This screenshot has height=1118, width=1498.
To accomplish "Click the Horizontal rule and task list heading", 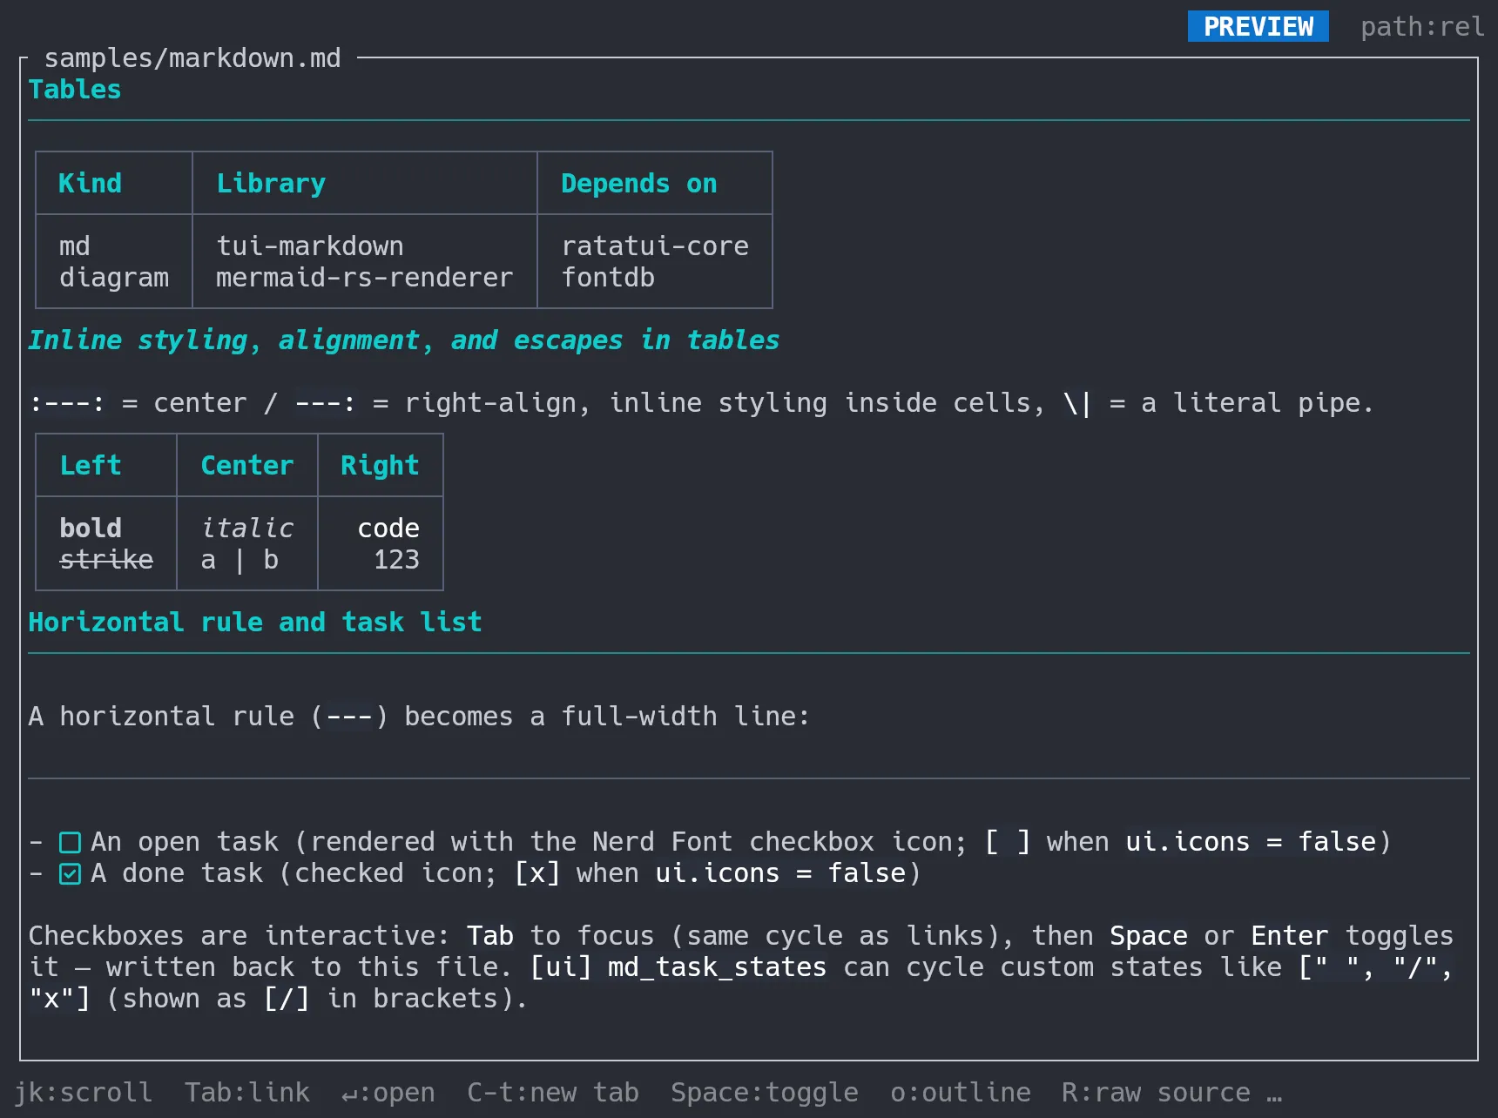I will pos(255,622).
